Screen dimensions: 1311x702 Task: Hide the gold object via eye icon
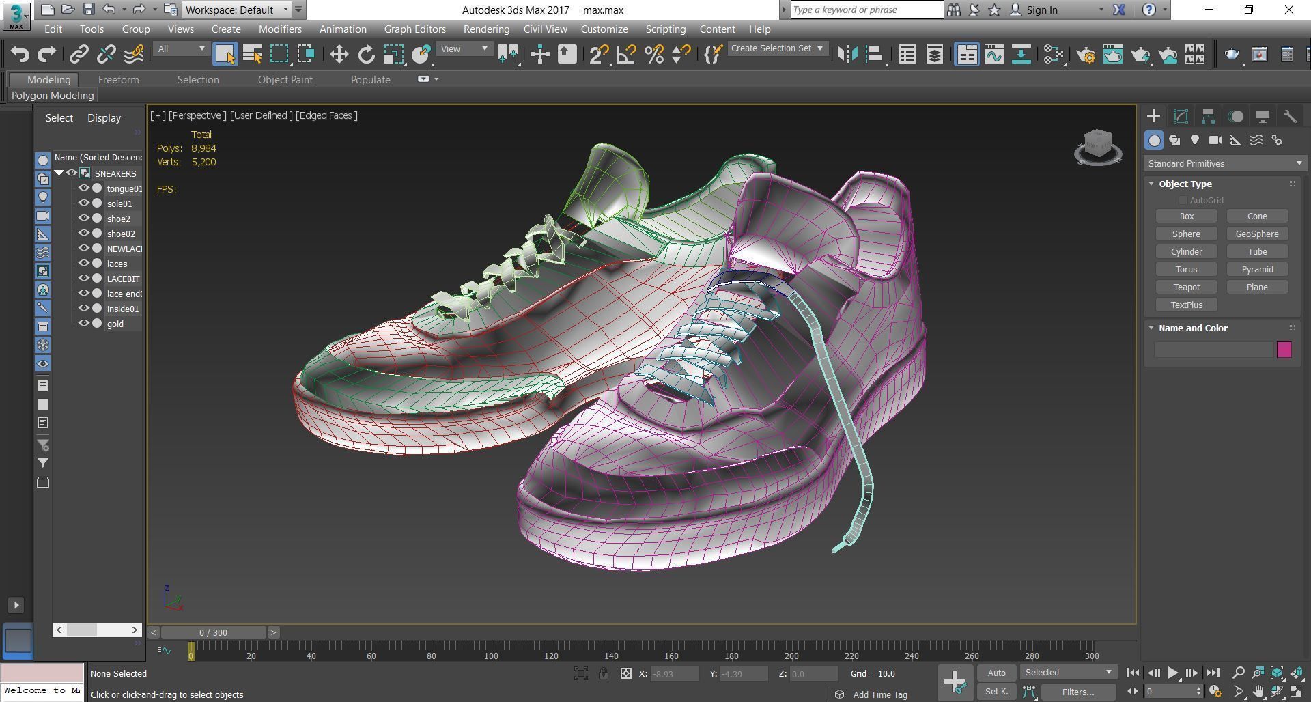click(x=84, y=323)
